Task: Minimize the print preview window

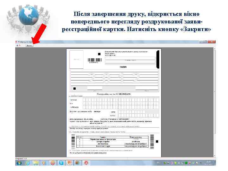Action: 201,42
